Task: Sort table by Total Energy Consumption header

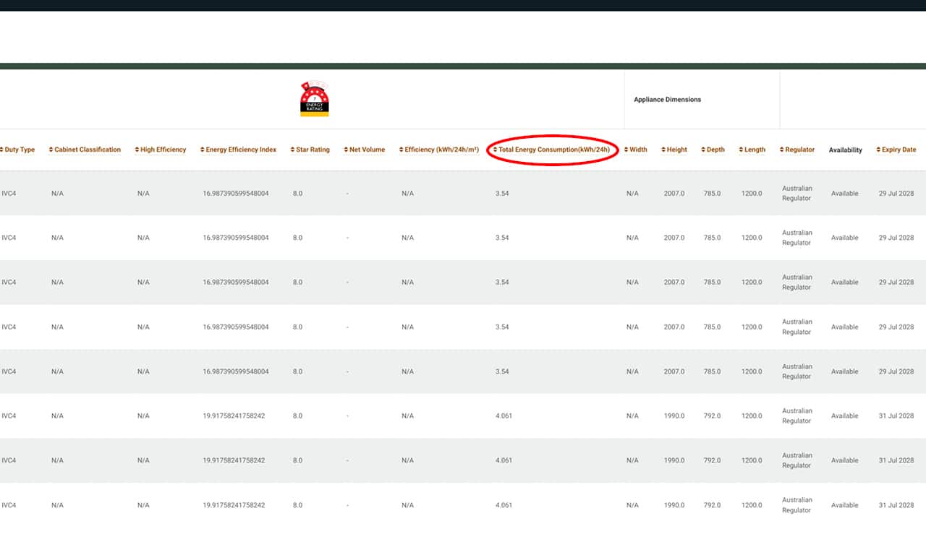Action: click(x=553, y=150)
